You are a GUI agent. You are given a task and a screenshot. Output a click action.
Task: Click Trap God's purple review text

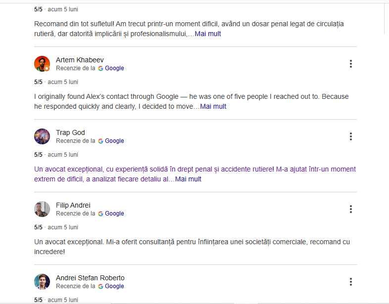148,170
